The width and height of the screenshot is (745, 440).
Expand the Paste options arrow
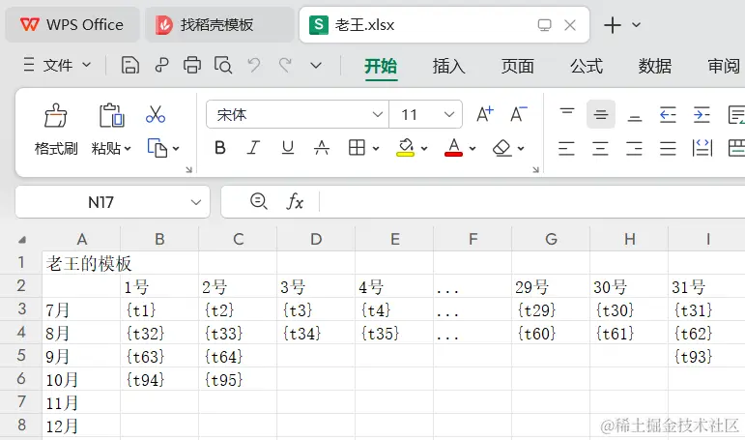click(x=128, y=148)
